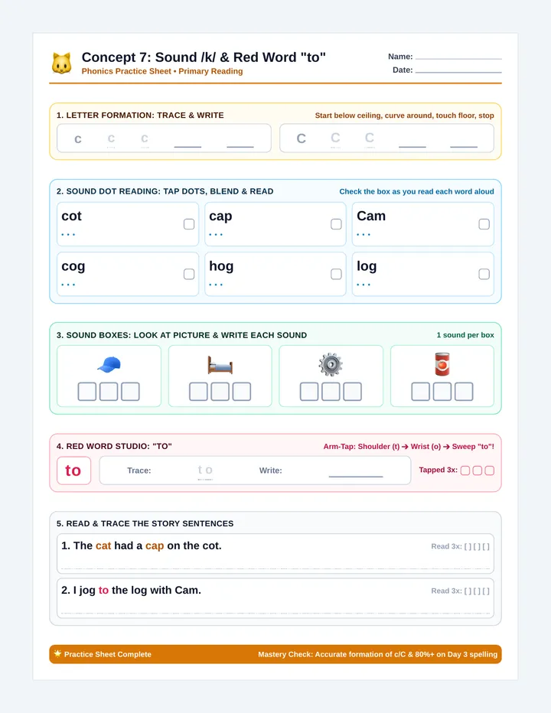Viewport: 551px width, 713px height.
Task: Click the red 'to' in sentence two
Action: [104, 591]
